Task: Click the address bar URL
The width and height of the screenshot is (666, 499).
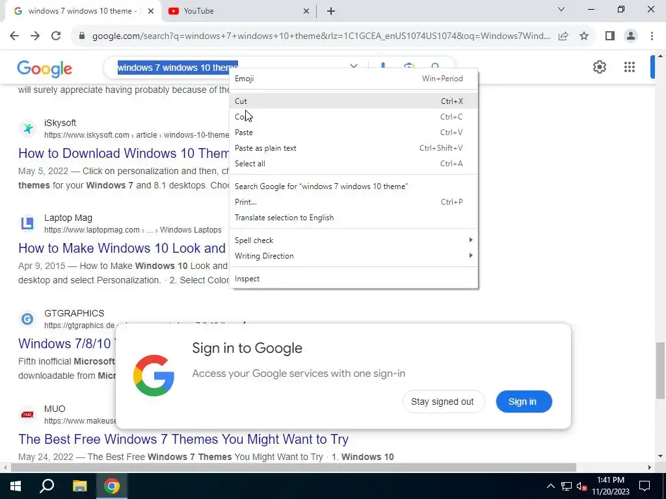Action: 321,36
